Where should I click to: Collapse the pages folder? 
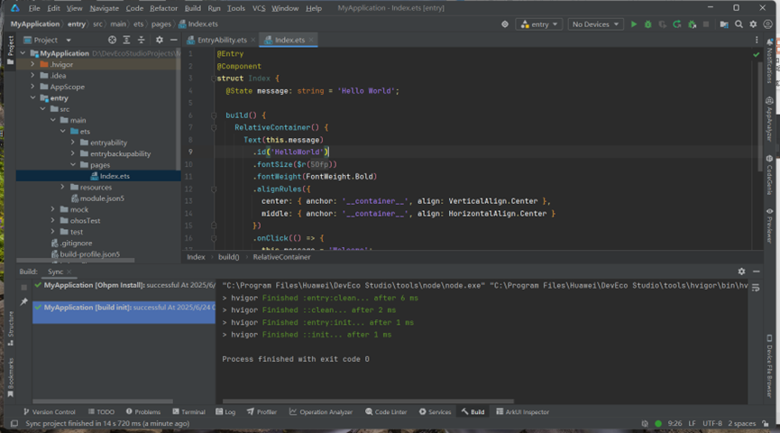coord(73,165)
